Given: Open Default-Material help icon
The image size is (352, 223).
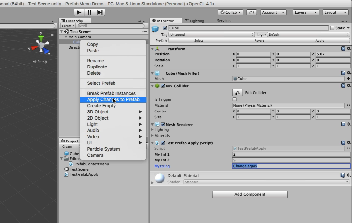Looking at the screenshot, I should 343,175.
